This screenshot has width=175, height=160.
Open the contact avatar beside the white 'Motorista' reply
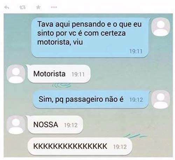16,74
